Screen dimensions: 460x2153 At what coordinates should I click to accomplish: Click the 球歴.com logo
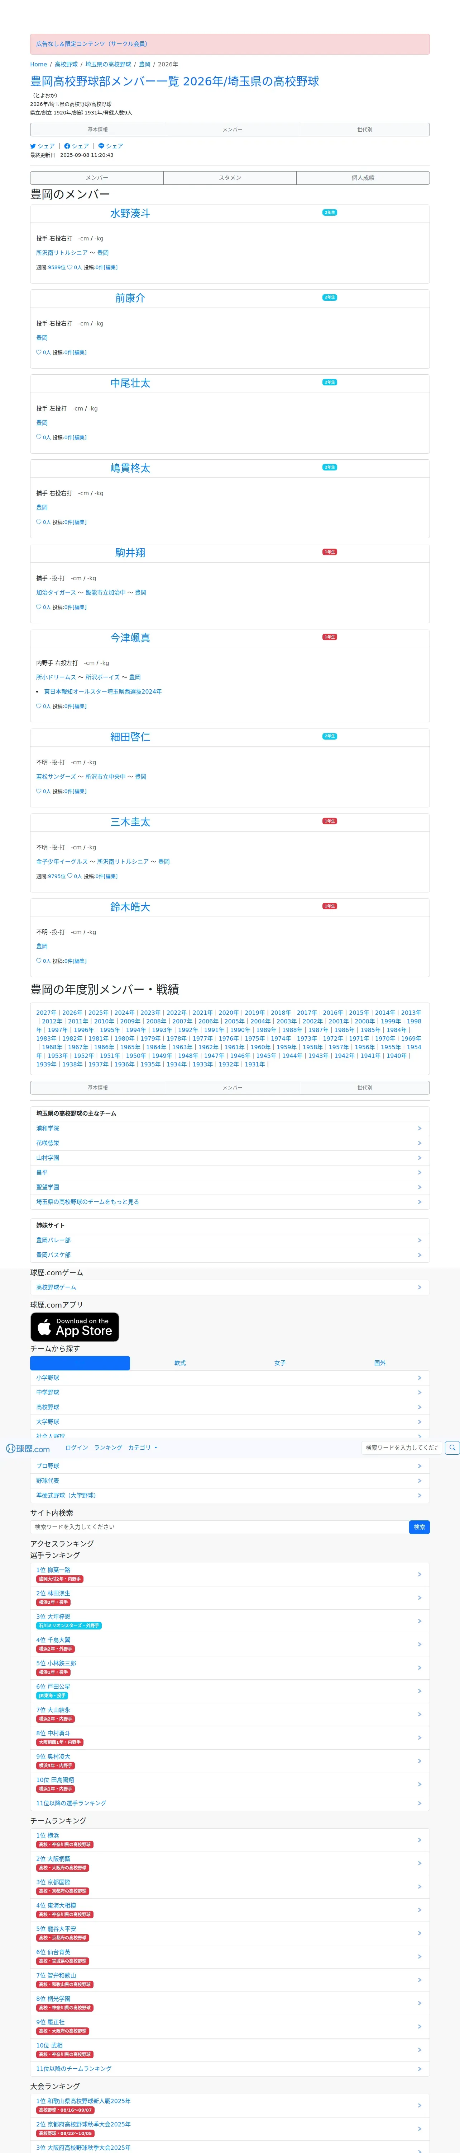28,1448
